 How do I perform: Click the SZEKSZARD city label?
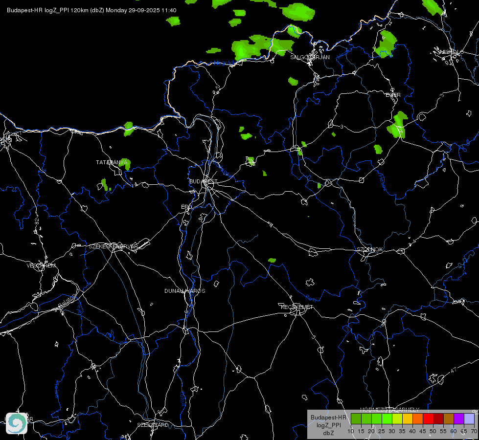click(x=153, y=425)
